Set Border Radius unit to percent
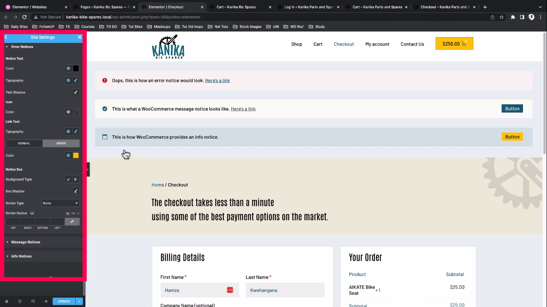 tap(78, 213)
